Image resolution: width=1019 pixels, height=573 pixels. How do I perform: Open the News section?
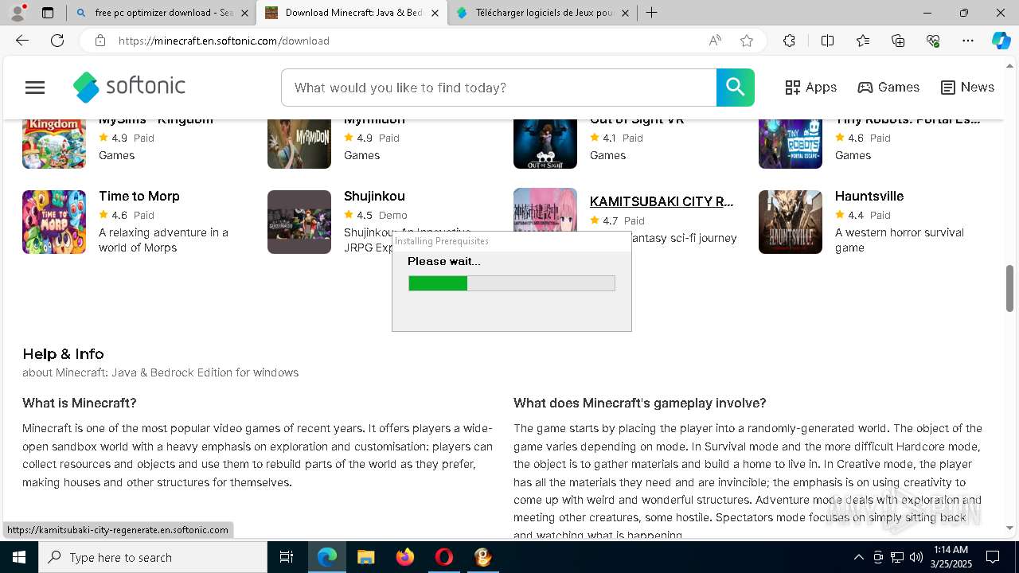[x=967, y=88]
